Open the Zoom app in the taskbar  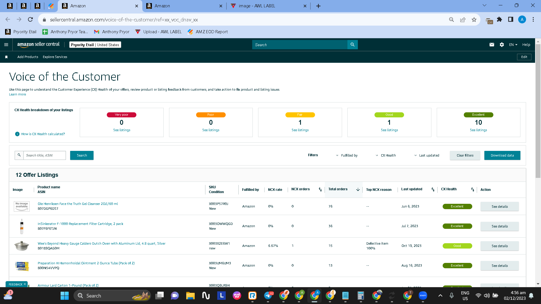pyautogui.click(x=423, y=296)
